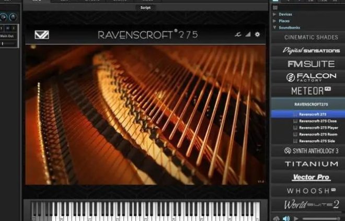Screen dimensions: 345x221
Task: Open the velocity curve ramp icon
Action: tap(248, 34)
